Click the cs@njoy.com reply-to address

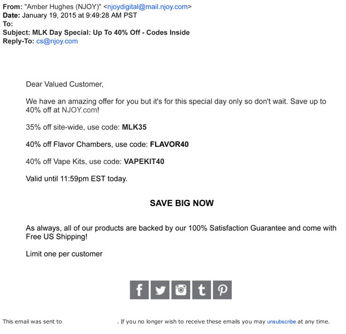pos(57,41)
